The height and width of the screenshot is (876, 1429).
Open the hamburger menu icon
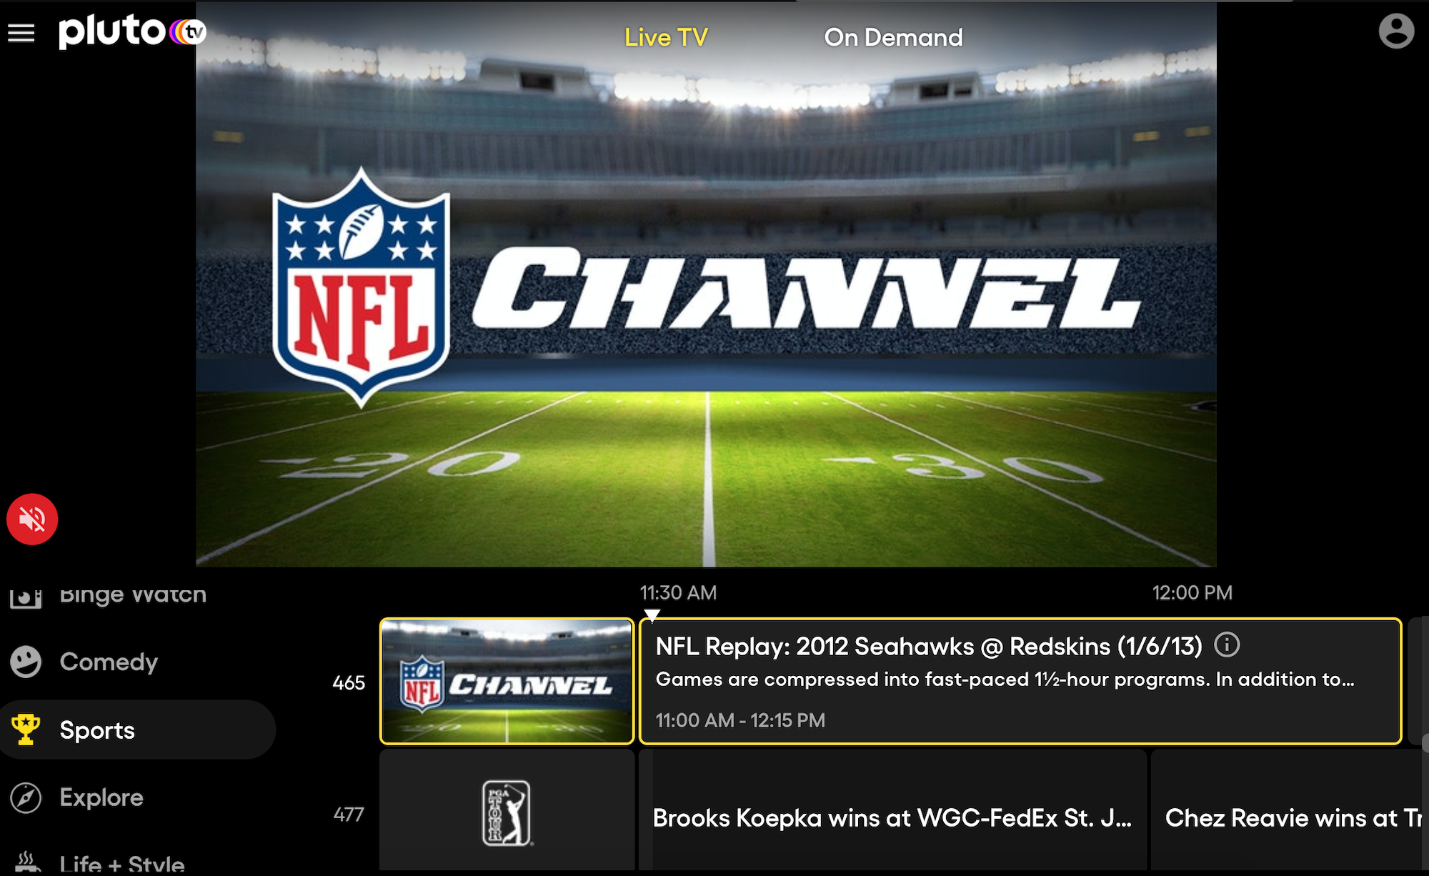click(x=22, y=36)
